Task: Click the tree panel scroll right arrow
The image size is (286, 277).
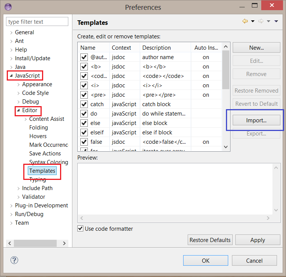Action: (x=64, y=244)
